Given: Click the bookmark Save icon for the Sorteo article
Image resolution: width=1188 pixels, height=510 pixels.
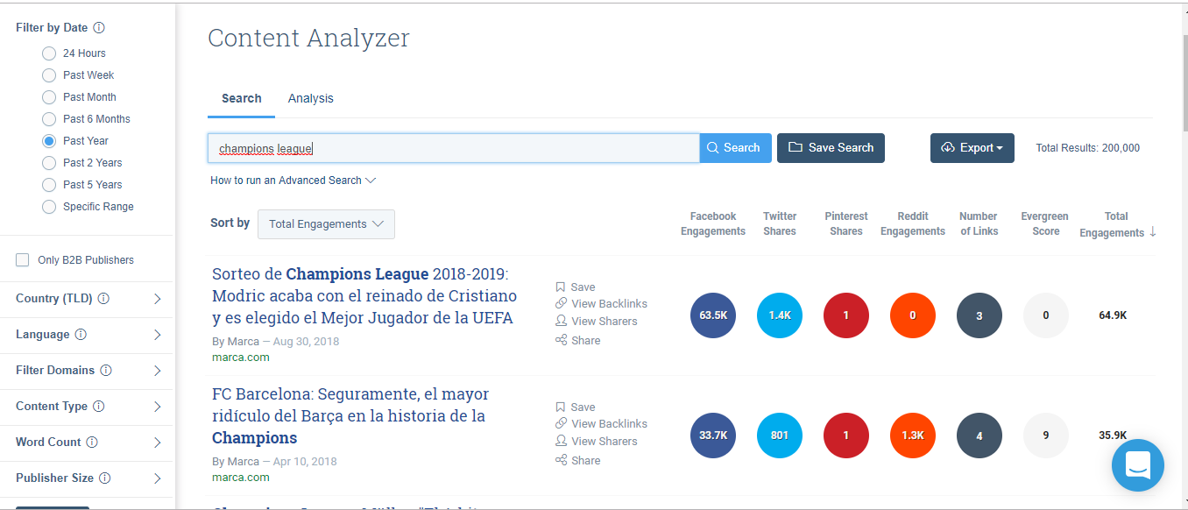Looking at the screenshot, I should (561, 287).
